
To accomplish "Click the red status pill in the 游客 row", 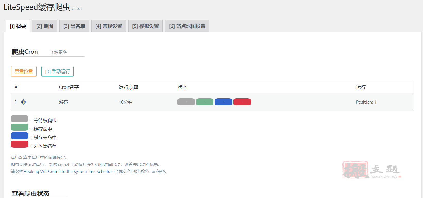I will (242, 102).
